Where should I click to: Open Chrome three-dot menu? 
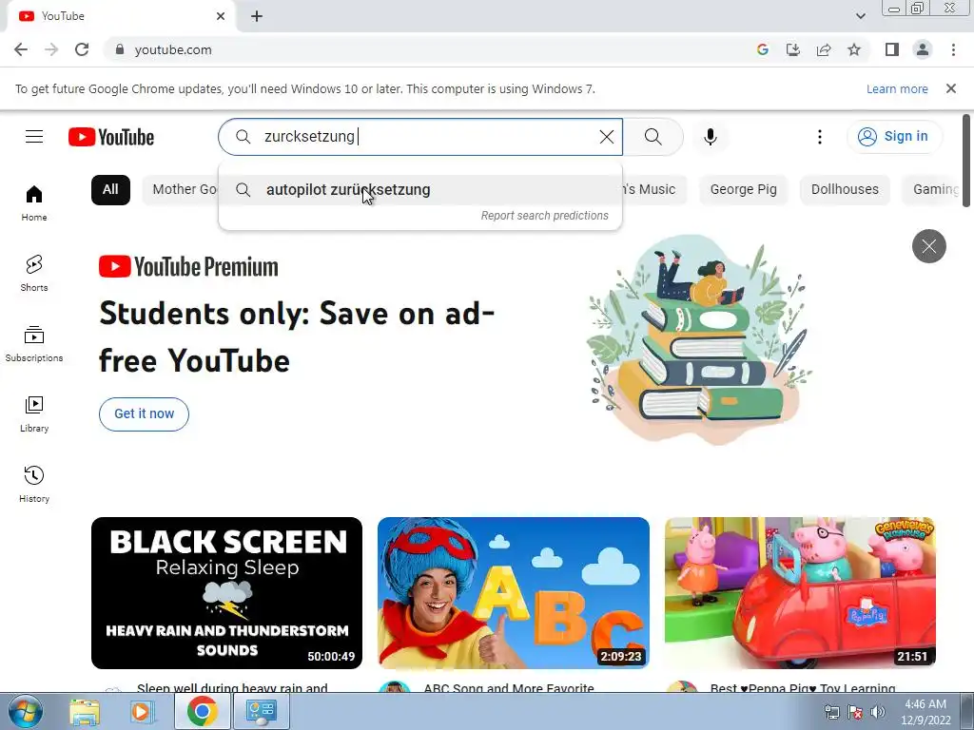[953, 49]
